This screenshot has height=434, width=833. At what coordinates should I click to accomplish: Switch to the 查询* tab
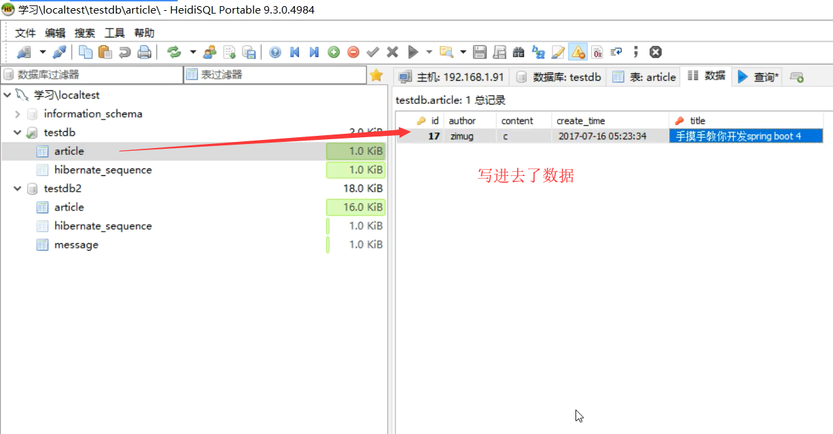coord(758,77)
